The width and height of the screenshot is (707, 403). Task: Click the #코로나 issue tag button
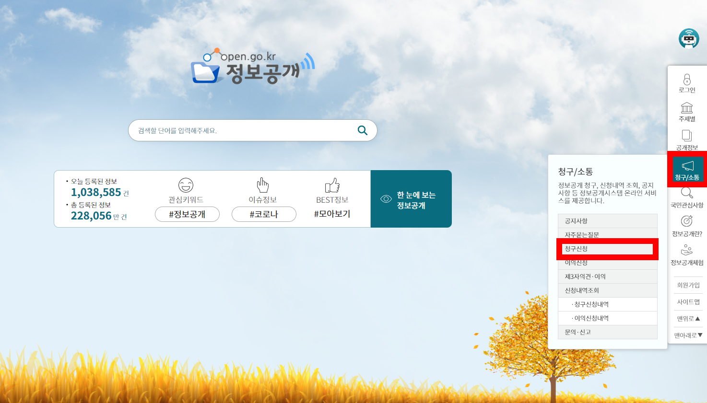264,214
